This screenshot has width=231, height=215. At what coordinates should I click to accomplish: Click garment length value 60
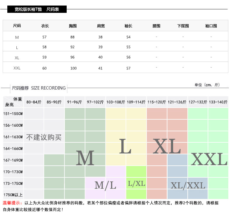point(44,68)
